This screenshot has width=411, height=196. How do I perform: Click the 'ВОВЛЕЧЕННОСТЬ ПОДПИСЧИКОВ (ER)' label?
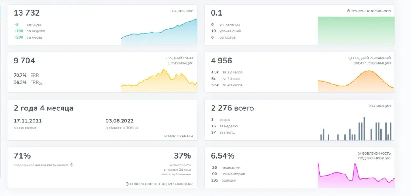[x=374, y=156]
